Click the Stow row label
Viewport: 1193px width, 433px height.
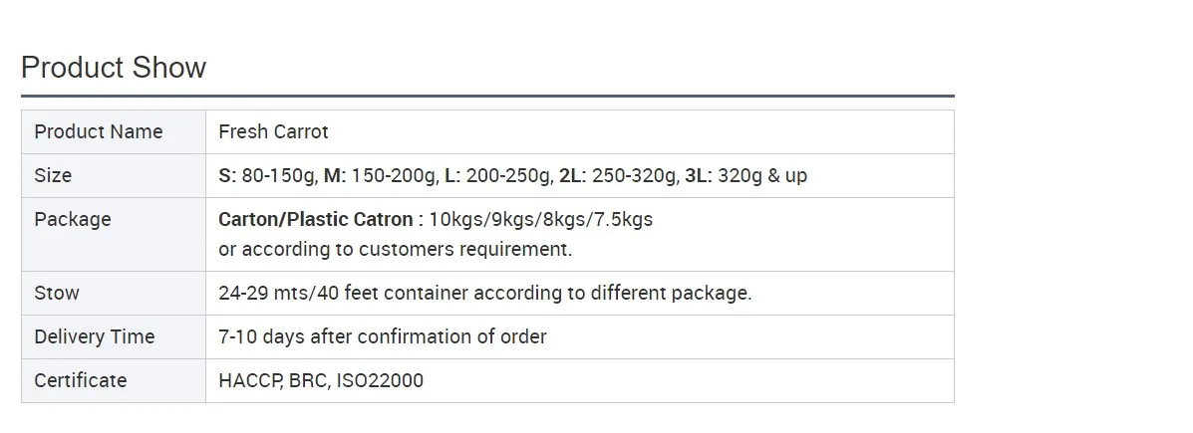(56, 293)
